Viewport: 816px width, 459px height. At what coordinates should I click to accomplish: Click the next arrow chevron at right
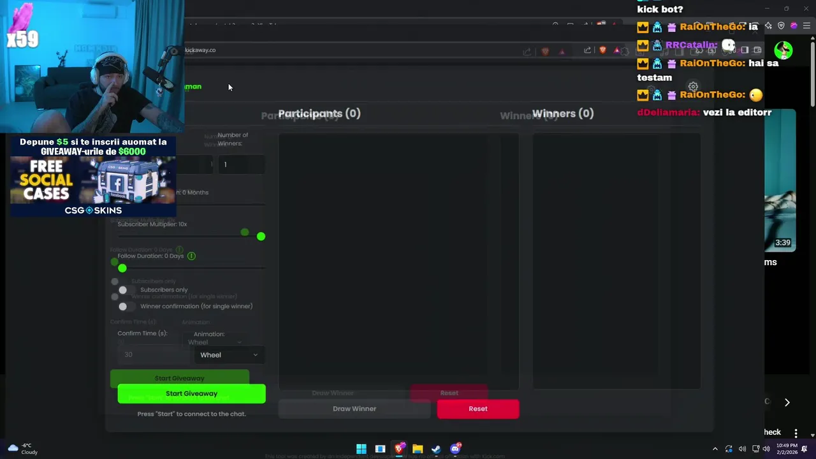(x=787, y=402)
